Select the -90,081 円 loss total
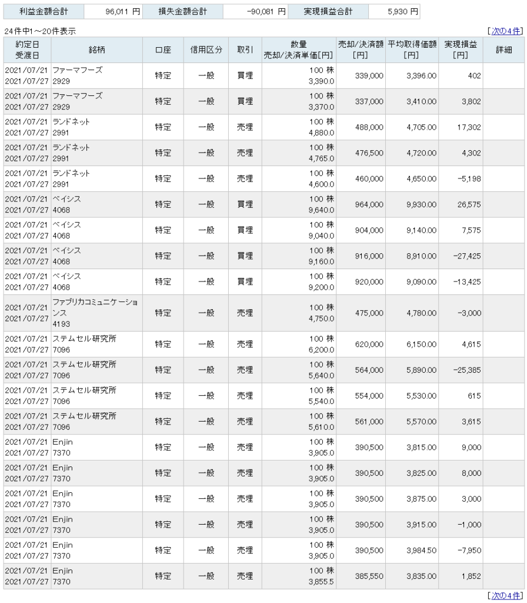The height and width of the screenshot is (603, 527). [x=255, y=12]
